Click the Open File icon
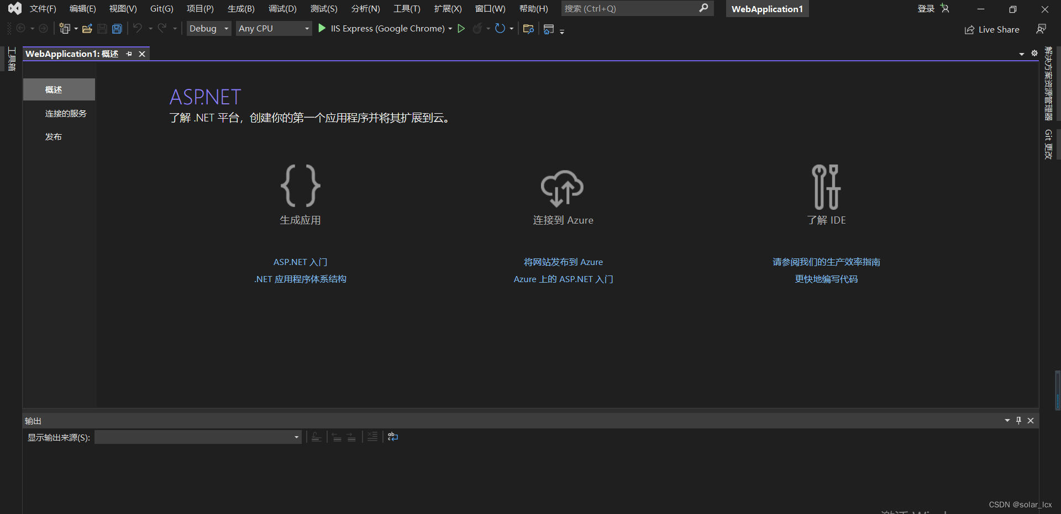 pos(87,28)
